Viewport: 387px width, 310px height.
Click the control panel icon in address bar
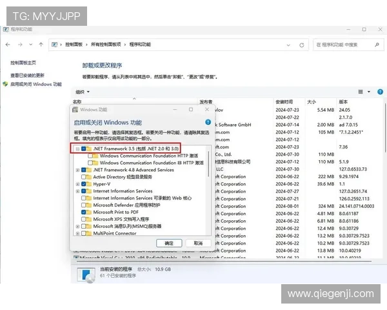click(x=55, y=45)
